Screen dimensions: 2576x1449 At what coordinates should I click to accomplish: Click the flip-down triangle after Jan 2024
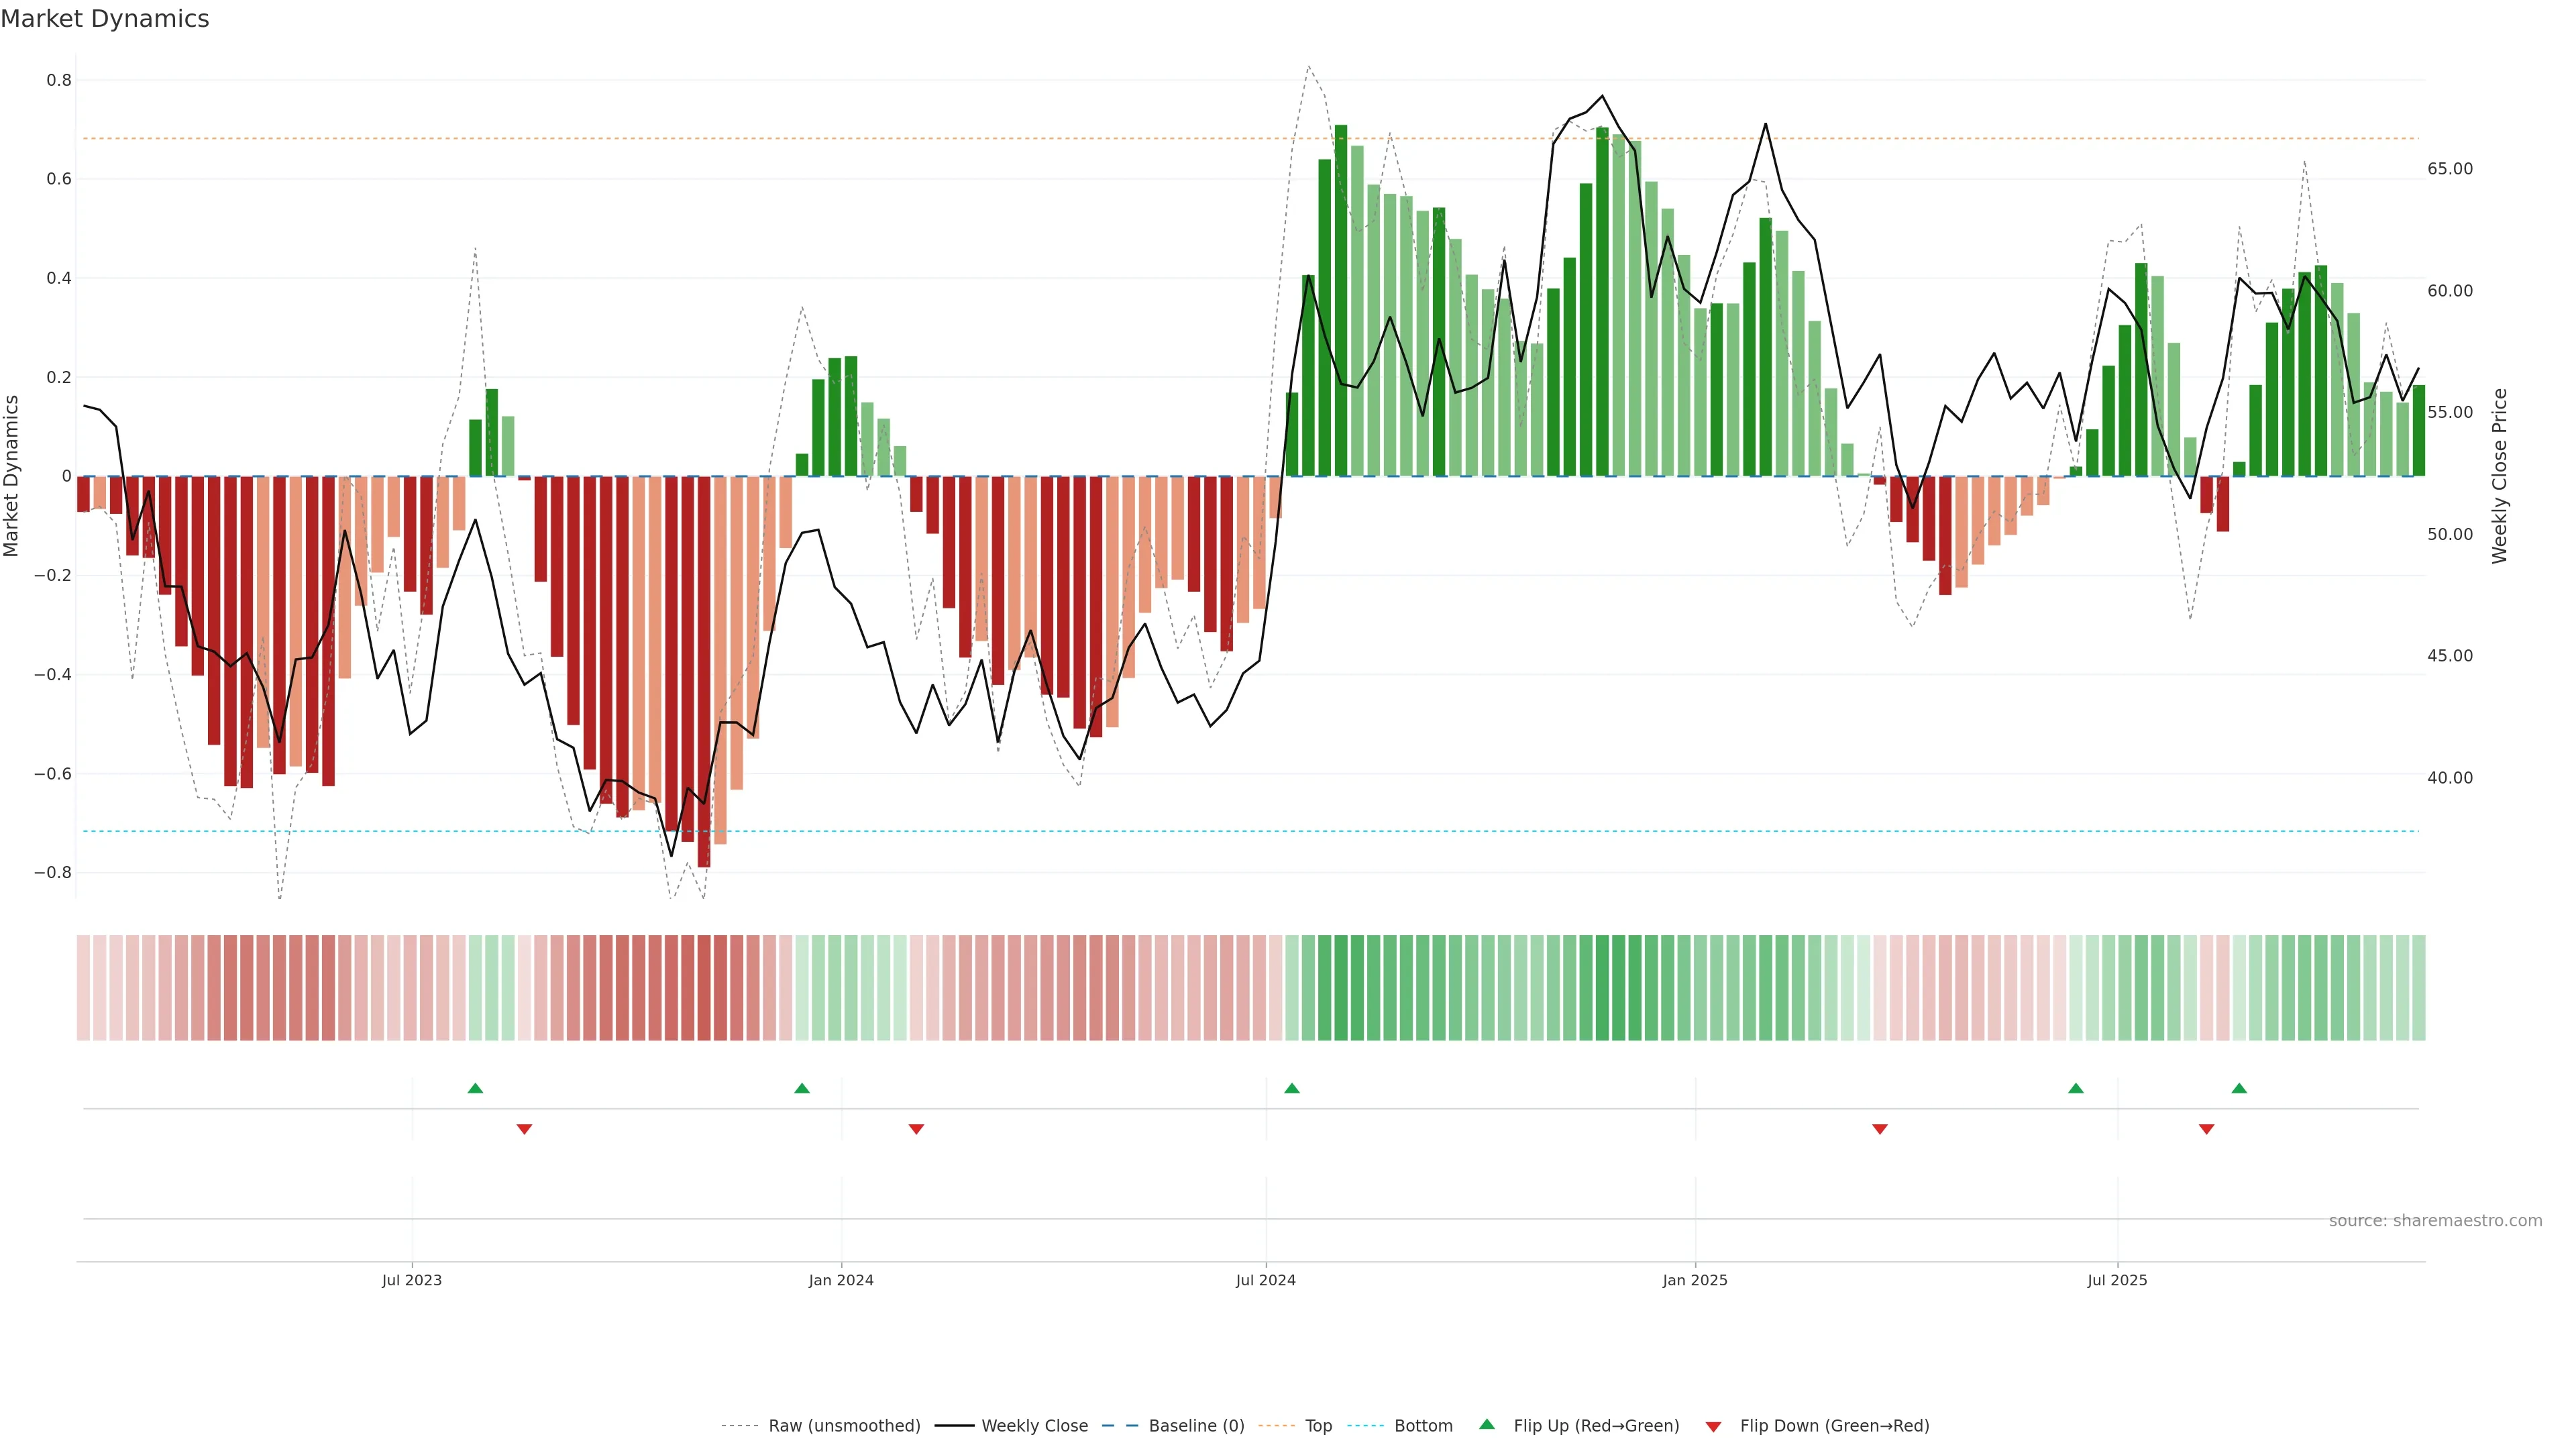[x=916, y=1129]
